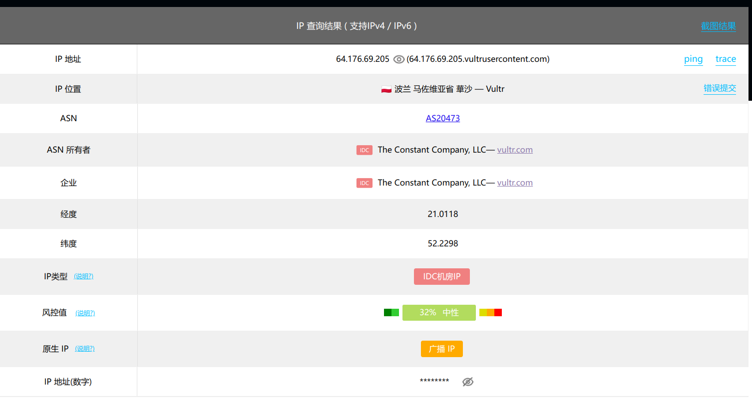
Task: Run ping on this IP address
Action: point(693,59)
